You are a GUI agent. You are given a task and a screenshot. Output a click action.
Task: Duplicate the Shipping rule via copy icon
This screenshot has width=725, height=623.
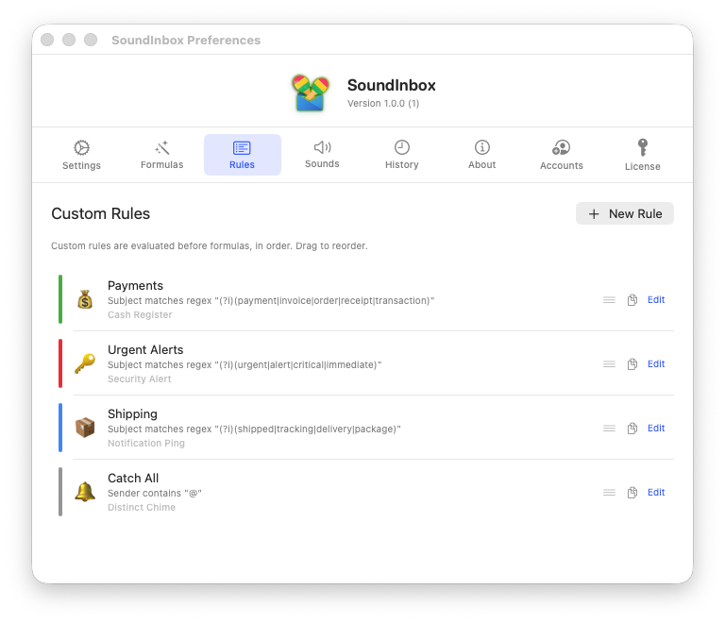tap(632, 429)
